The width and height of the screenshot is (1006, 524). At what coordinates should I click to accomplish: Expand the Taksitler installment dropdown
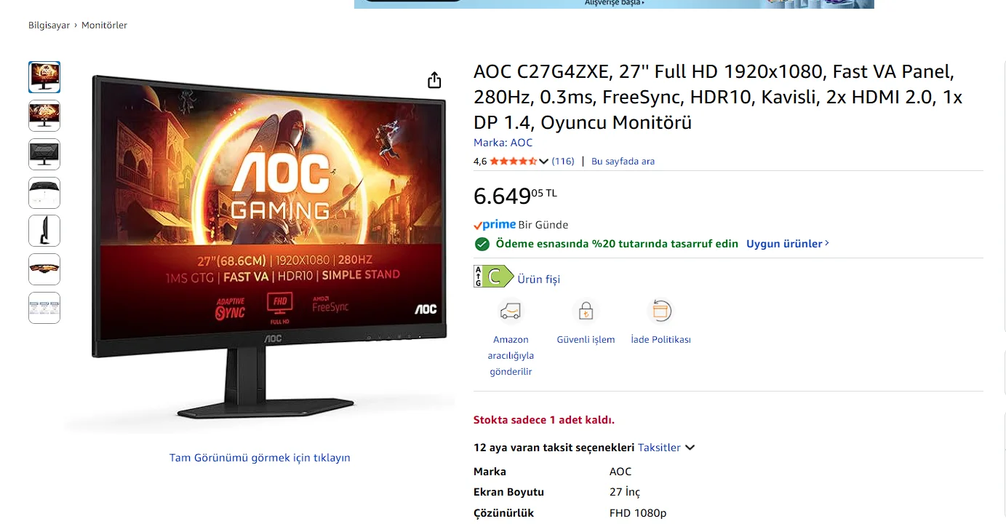pyautogui.click(x=666, y=448)
